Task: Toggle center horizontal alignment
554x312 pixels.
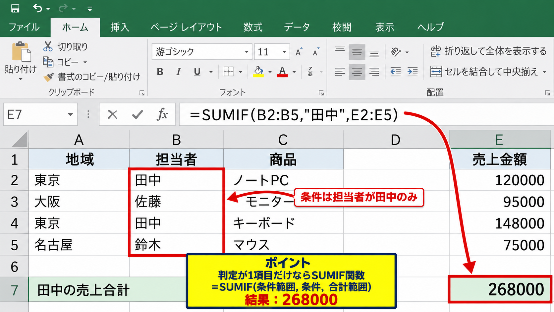Action: coord(357,72)
